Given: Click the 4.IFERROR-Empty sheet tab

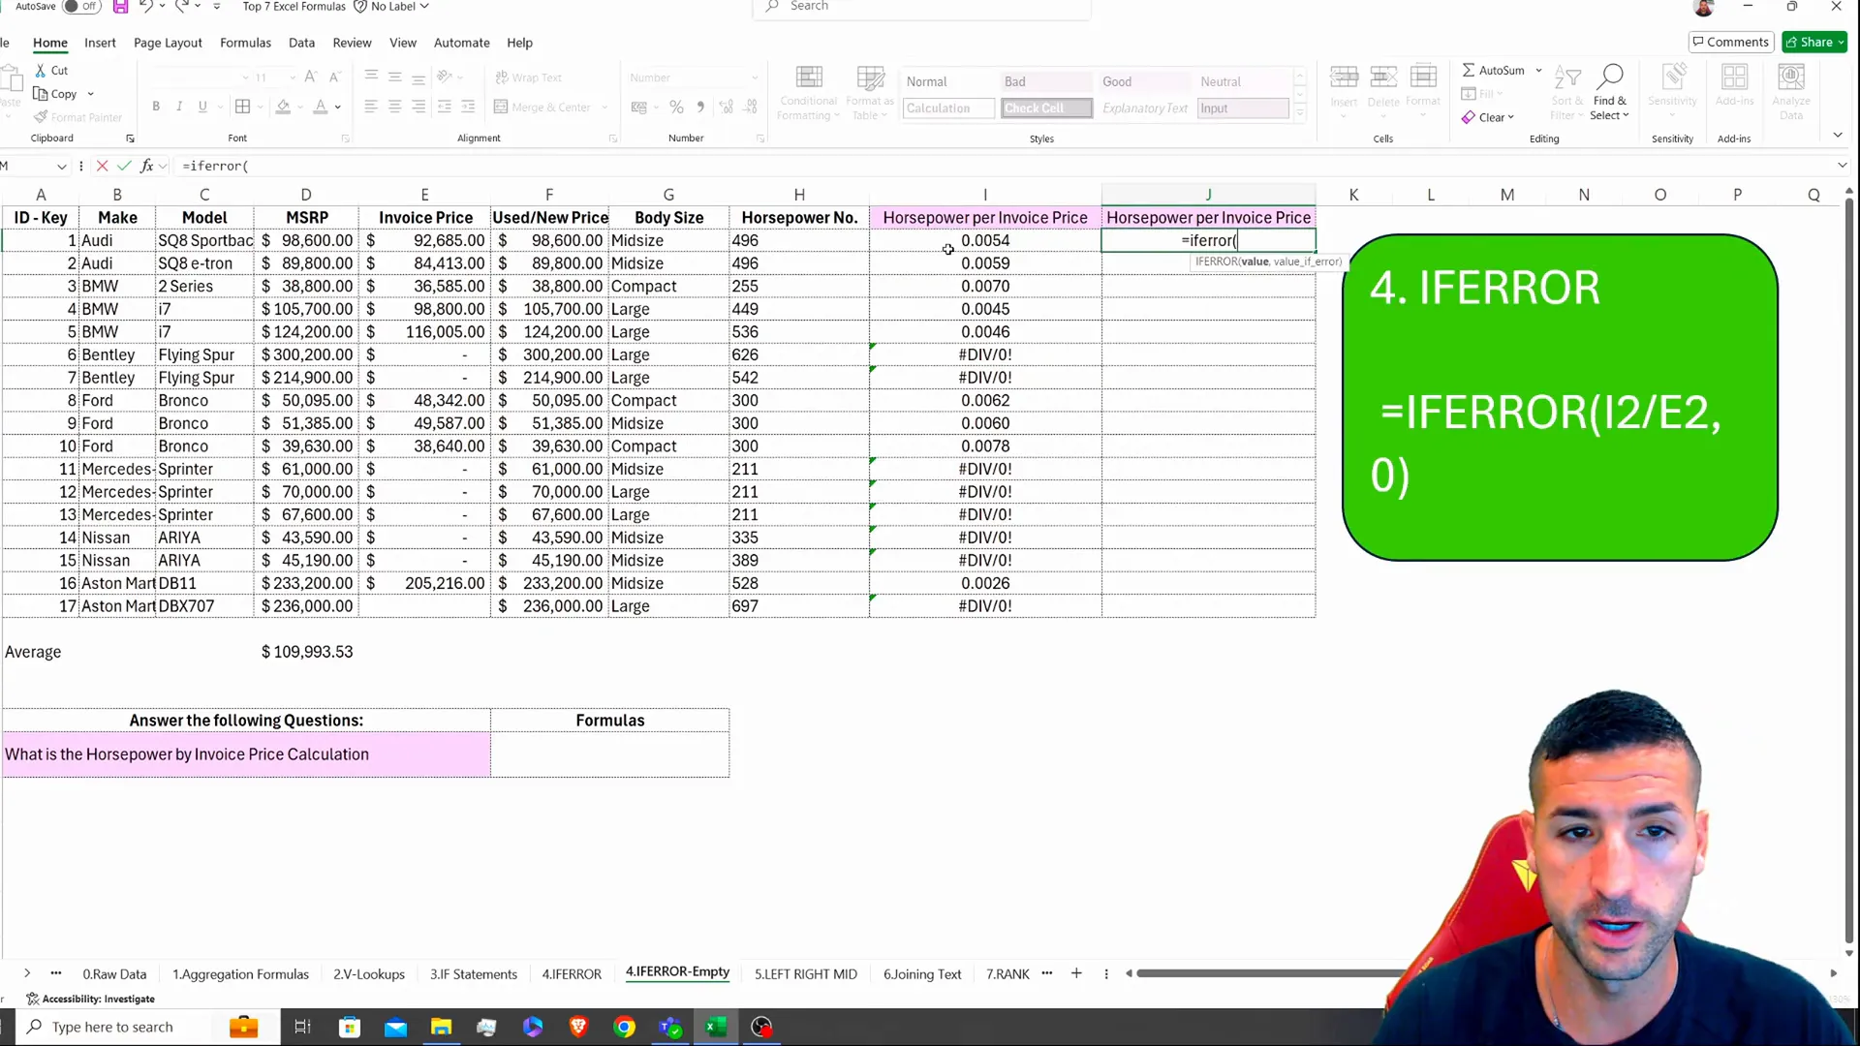Looking at the screenshot, I should point(678,974).
